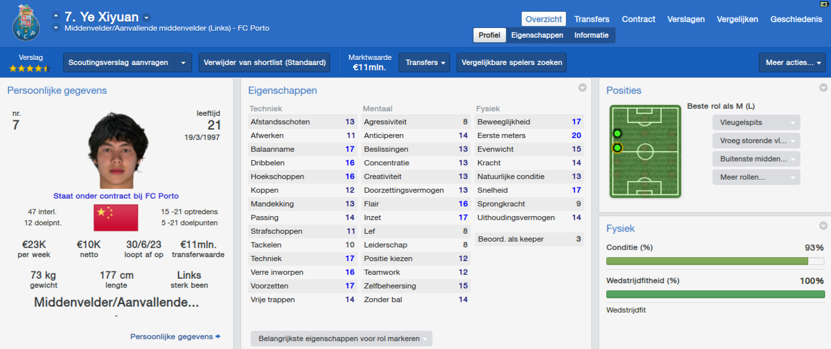The image size is (831, 349).
Task: Switch to the Contract tab
Action: [x=638, y=19]
